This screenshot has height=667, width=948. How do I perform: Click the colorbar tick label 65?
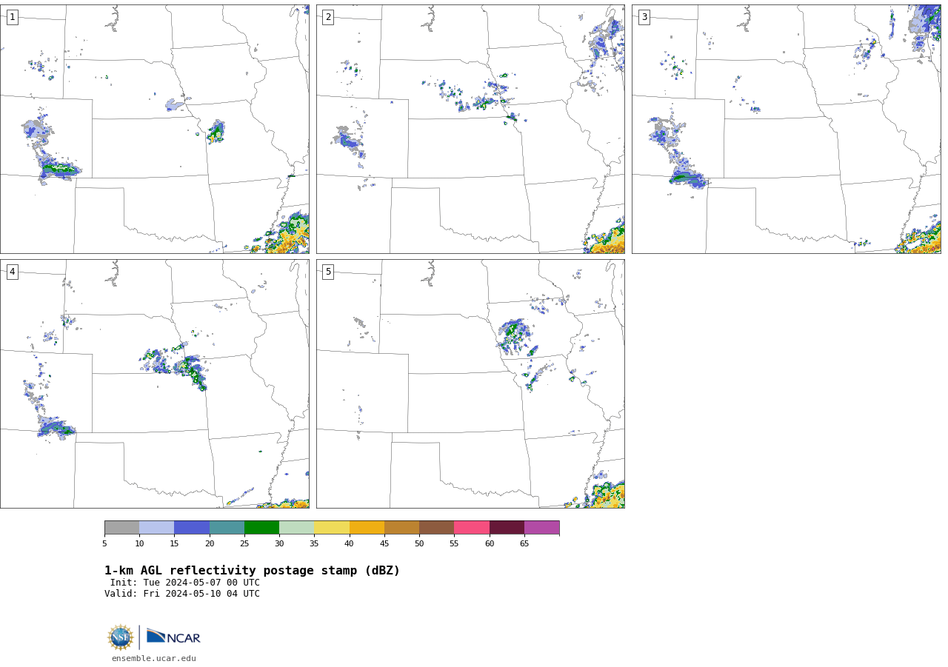click(x=524, y=543)
